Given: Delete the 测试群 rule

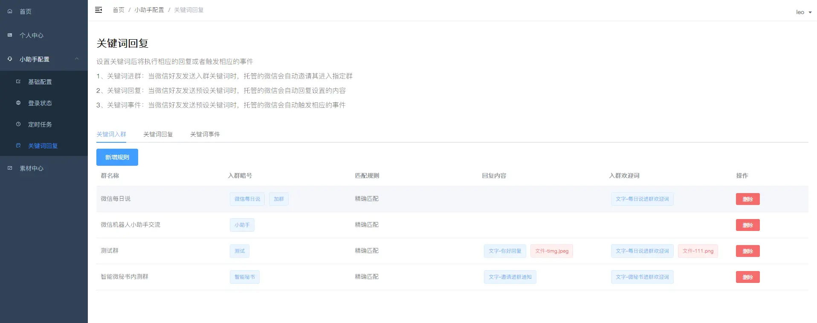Looking at the screenshot, I should tap(747, 251).
